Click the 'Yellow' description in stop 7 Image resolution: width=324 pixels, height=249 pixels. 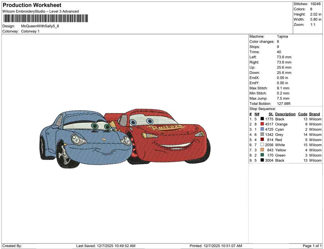tap(280, 150)
